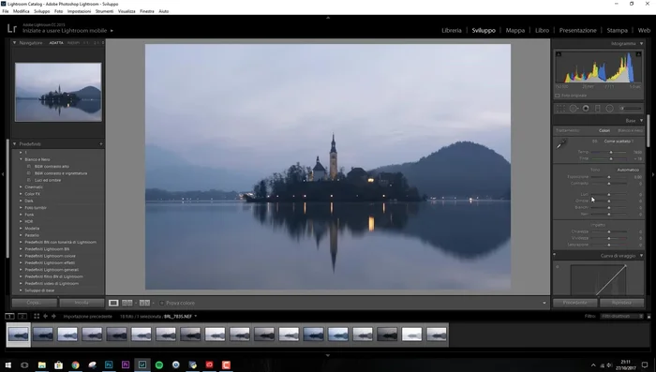Open the Impostazioni menu
656x372 pixels.
point(79,11)
